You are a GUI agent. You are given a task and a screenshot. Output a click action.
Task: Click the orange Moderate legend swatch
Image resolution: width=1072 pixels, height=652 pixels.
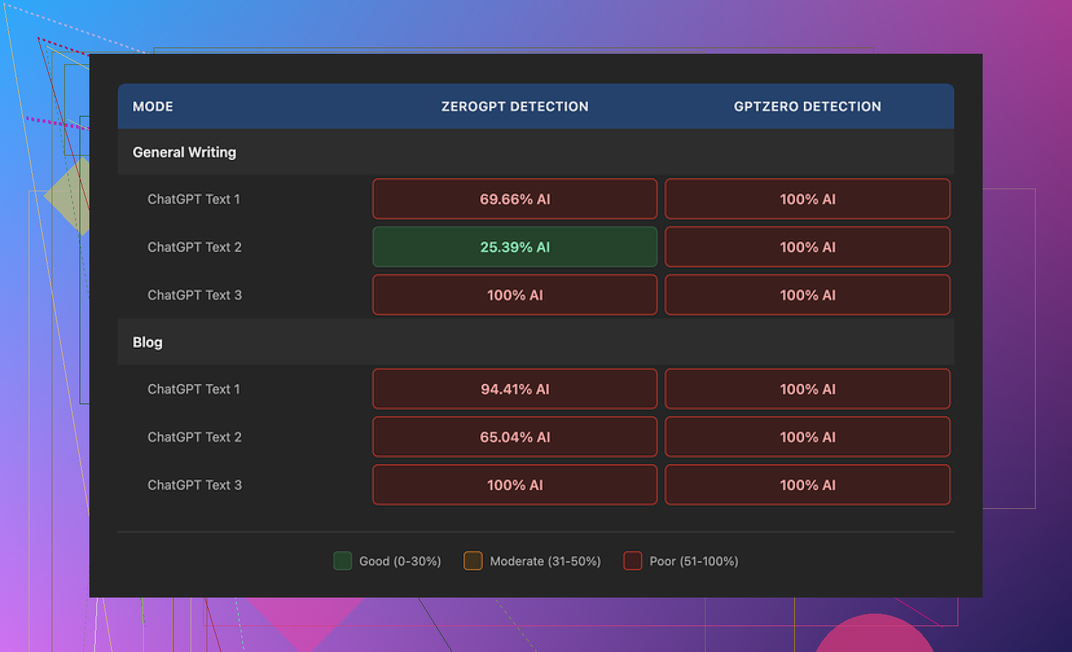point(472,561)
